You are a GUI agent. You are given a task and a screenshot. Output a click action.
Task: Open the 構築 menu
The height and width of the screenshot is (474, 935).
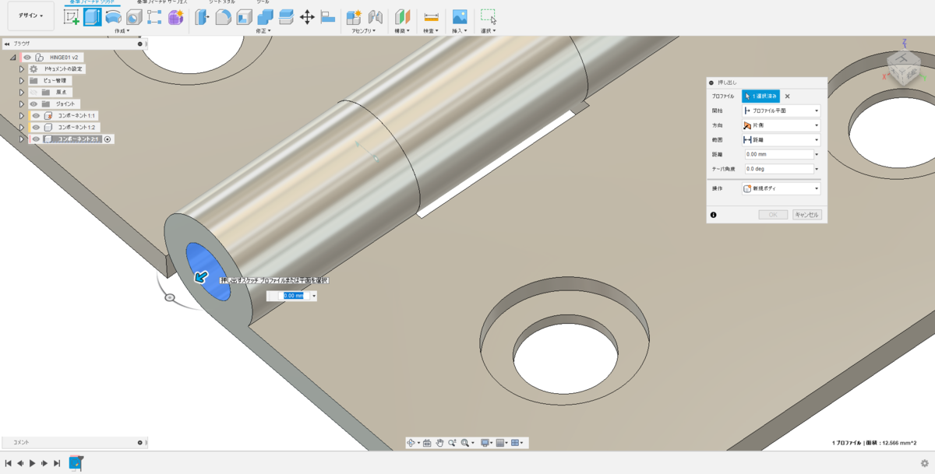(x=403, y=31)
